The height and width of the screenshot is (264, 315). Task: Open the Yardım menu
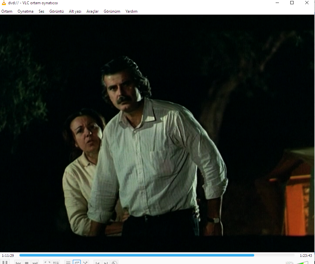click(x=131, y=11)
